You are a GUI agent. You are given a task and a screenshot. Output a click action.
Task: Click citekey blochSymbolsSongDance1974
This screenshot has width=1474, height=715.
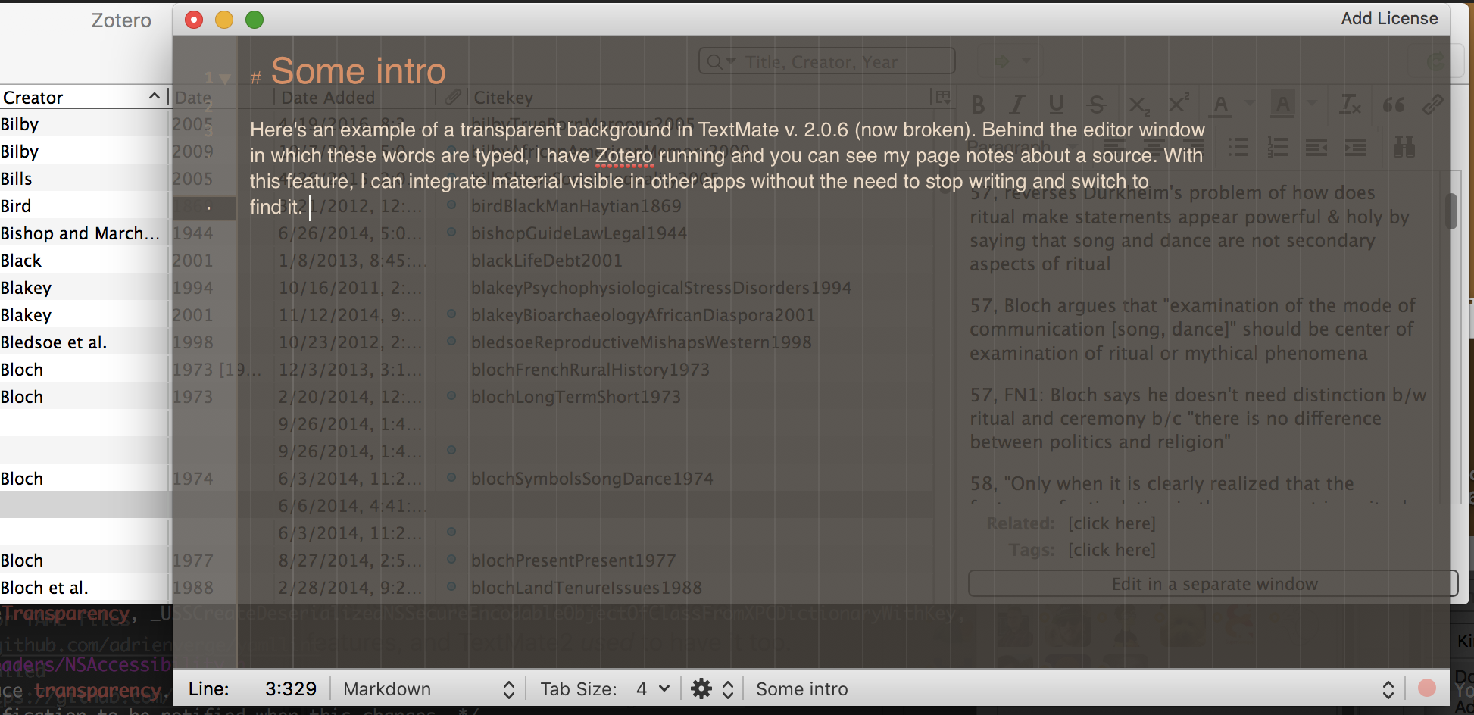592,479
